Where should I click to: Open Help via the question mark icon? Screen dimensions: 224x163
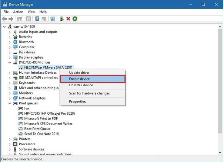pos(37,19)
